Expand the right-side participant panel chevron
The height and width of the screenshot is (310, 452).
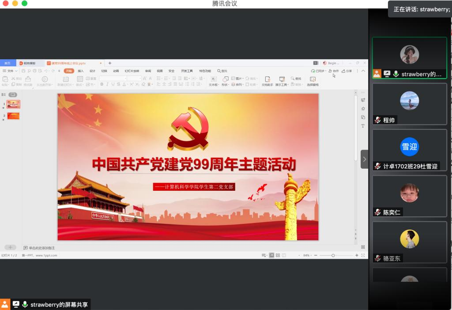(x=364, y=159)
